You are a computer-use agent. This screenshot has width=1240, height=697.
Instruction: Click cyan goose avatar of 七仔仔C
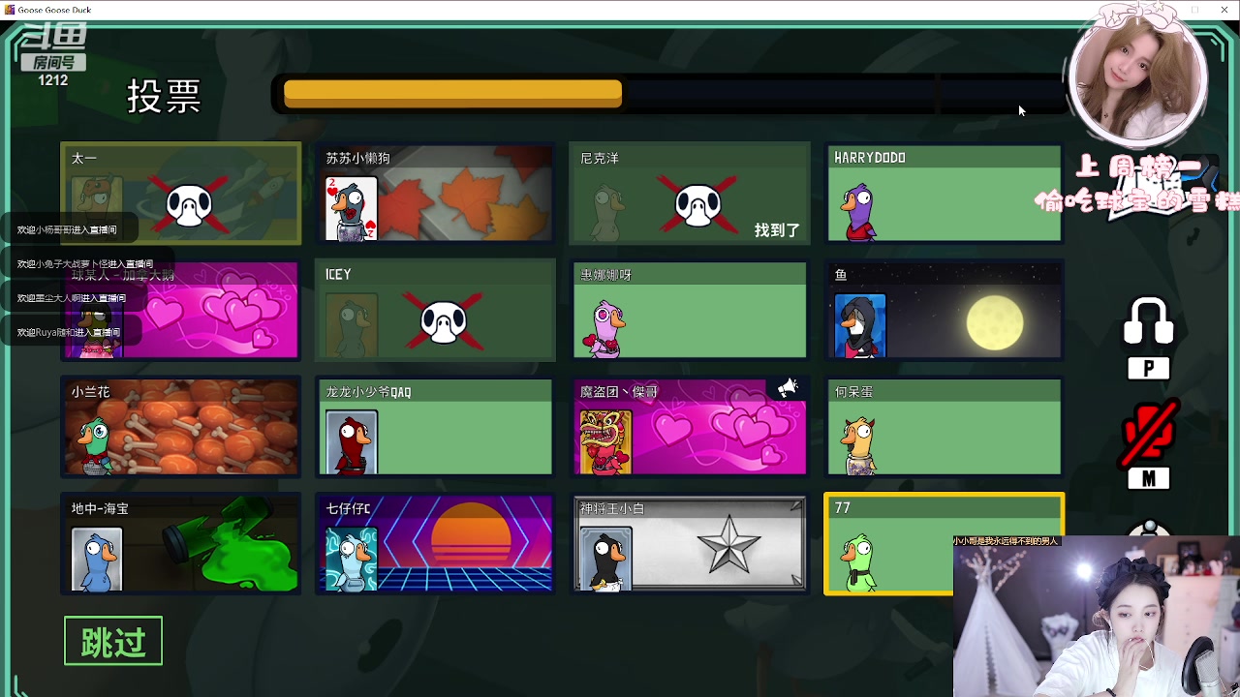coord(351,560)
